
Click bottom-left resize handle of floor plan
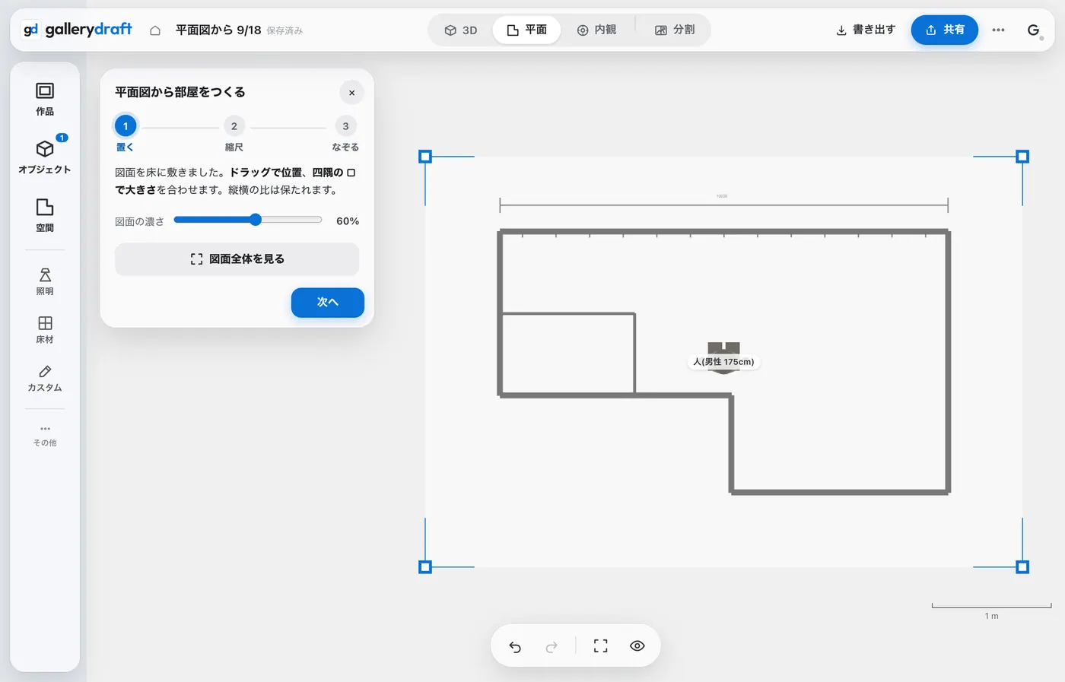point(425,567)
